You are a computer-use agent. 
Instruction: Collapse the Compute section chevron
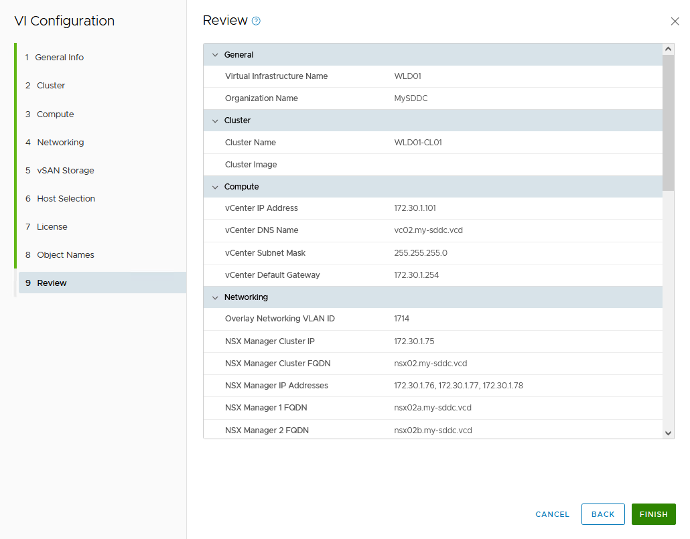[x=215, y=186]
